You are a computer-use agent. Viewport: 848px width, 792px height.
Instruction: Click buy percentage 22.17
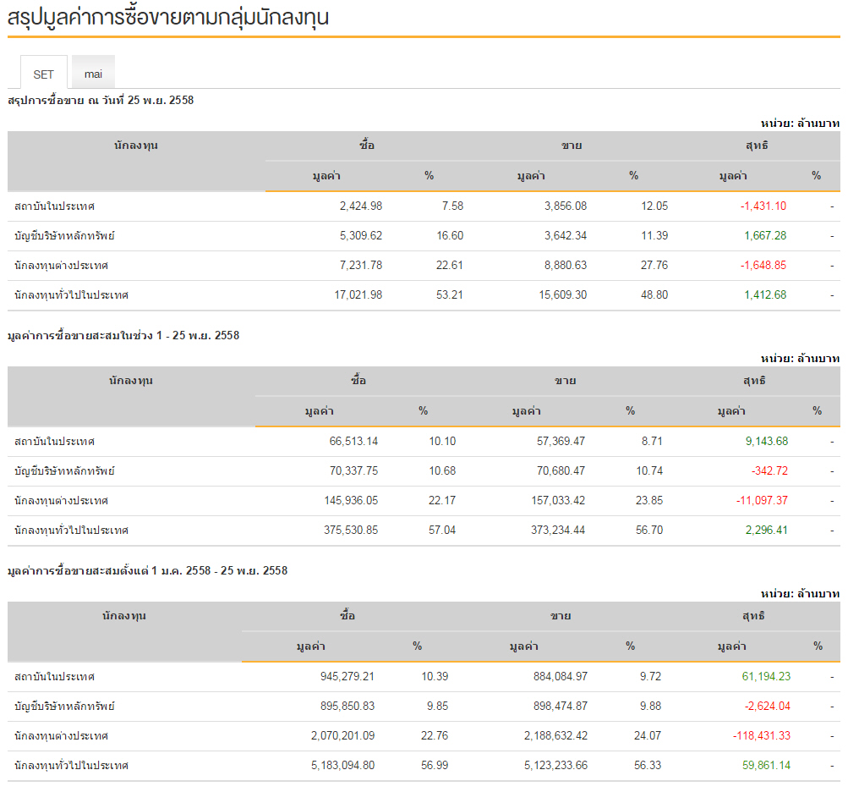point(442,501)
